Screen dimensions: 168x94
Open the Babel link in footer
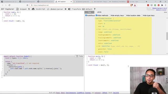pyautogui.click(x=63, y=93)
